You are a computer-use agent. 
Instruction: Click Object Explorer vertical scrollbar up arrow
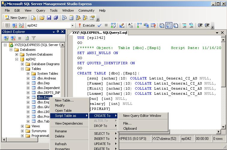click(x=62, y=45)
